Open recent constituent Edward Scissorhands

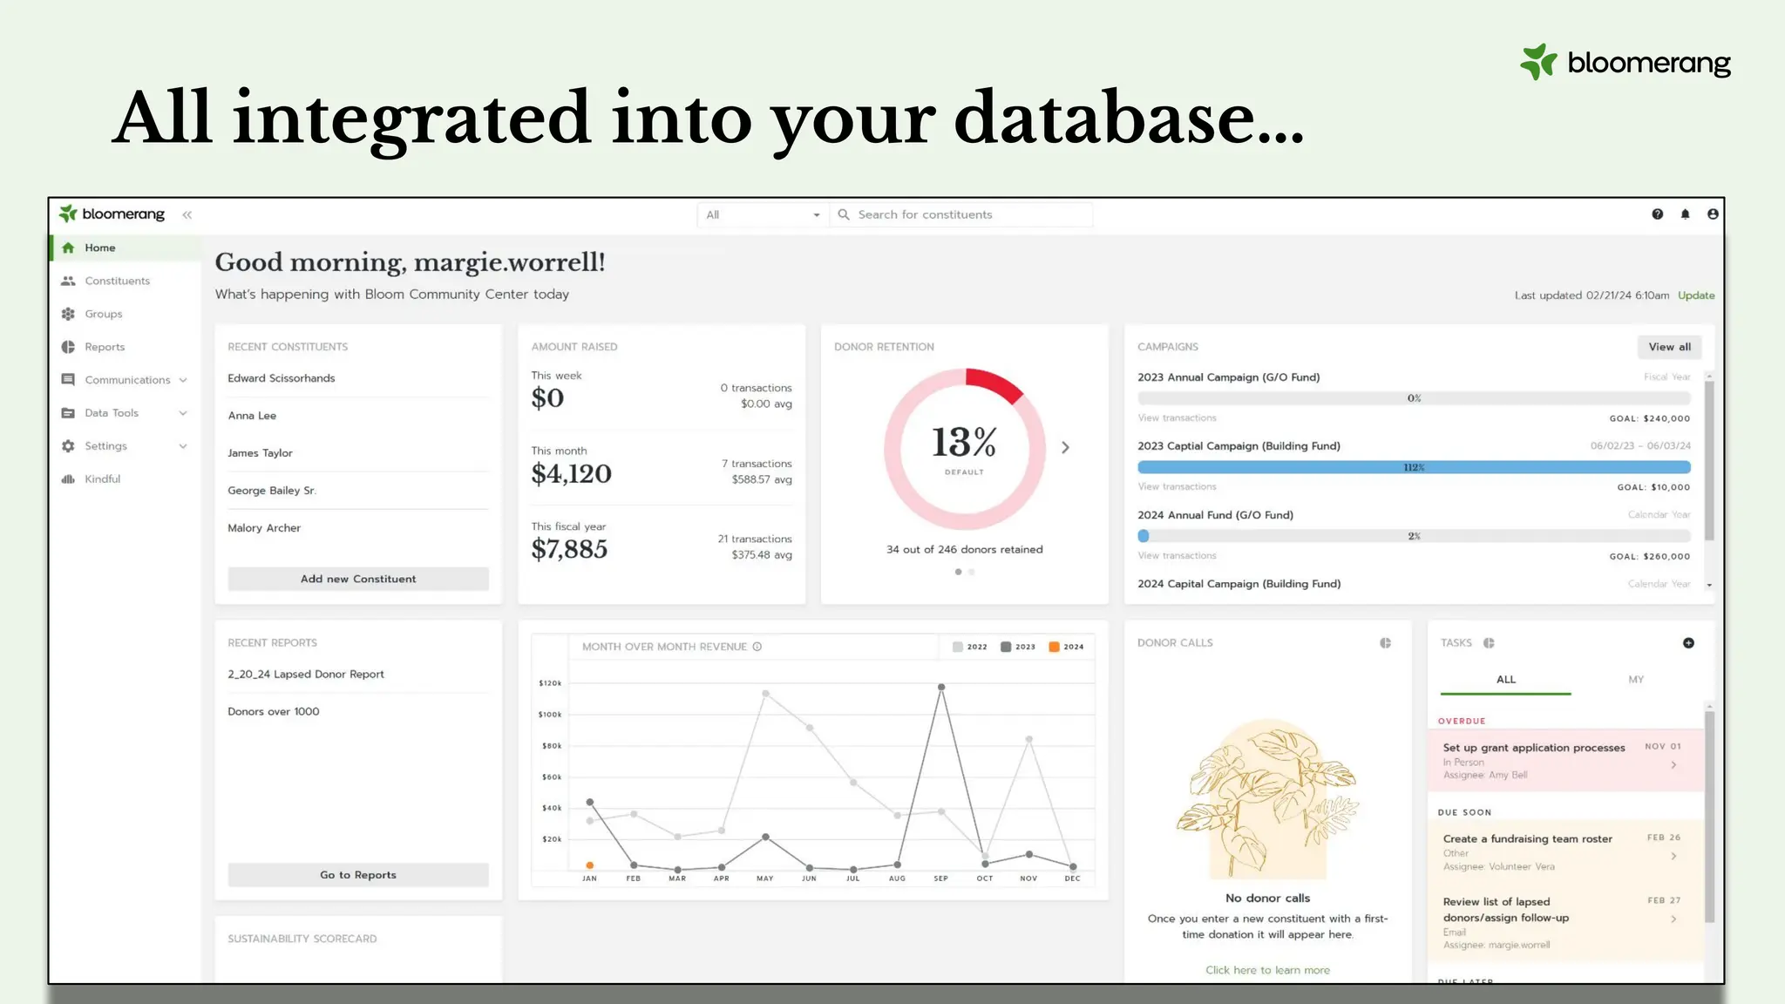click(281, 378)
